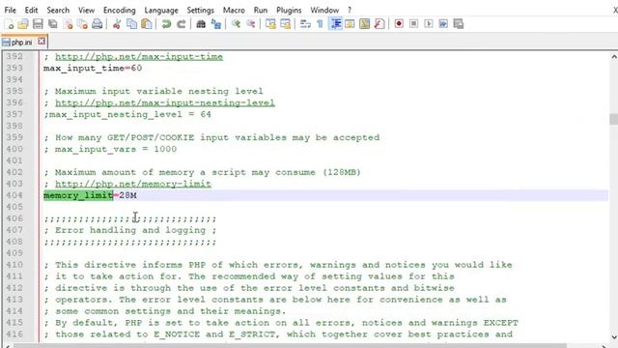
Task: Click Save Current Recorded Macro icon
Action: [x=459, y=24]
